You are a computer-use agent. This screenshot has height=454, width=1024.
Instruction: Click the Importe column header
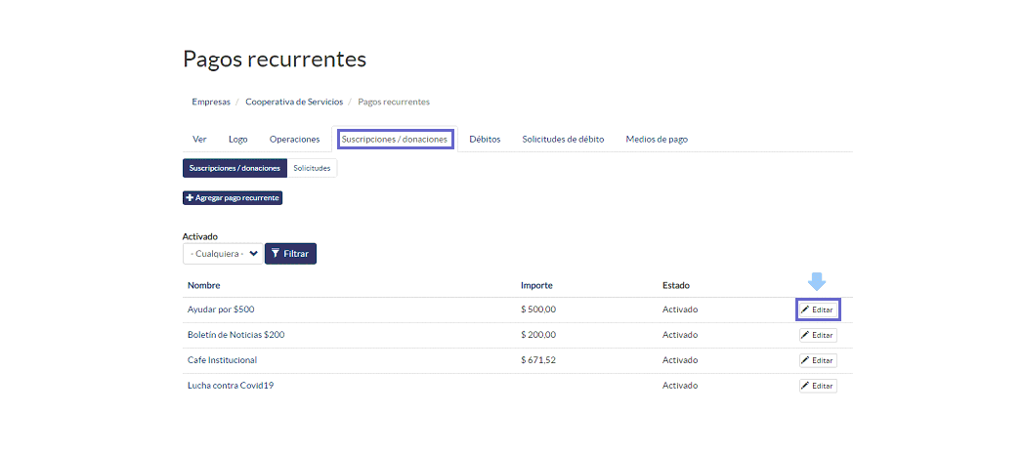(x=536, y=286)
